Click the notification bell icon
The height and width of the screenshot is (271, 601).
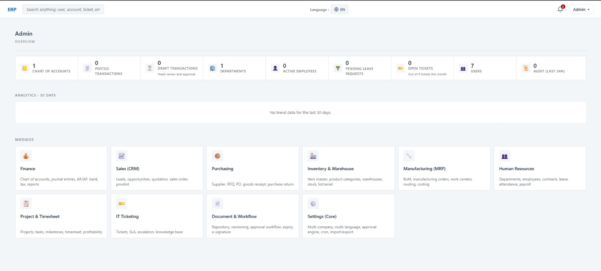pos(560,9)
